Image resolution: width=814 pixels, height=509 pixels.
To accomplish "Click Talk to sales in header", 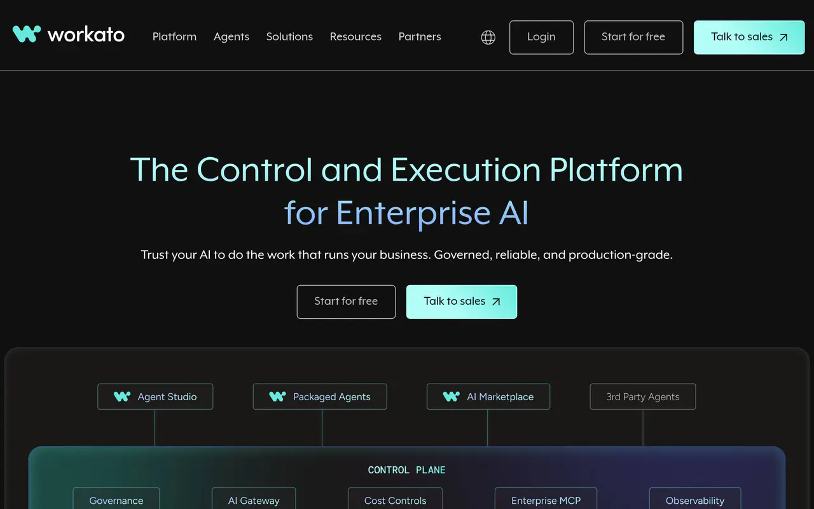I will [749, 37].
